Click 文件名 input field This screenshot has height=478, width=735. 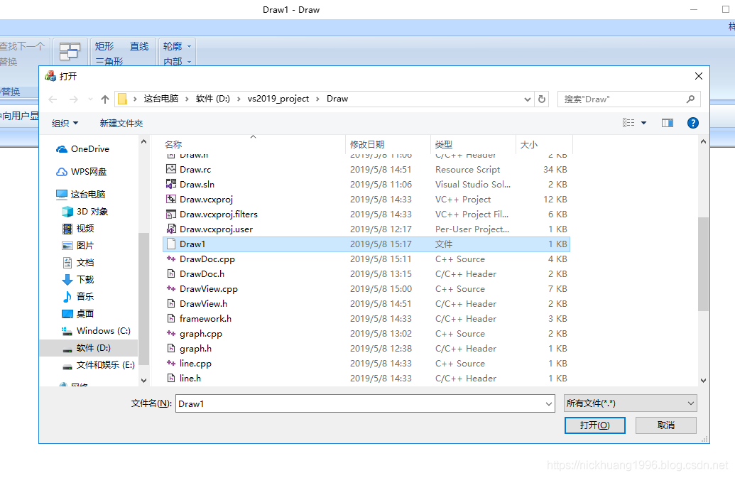(x=366, y=403)
